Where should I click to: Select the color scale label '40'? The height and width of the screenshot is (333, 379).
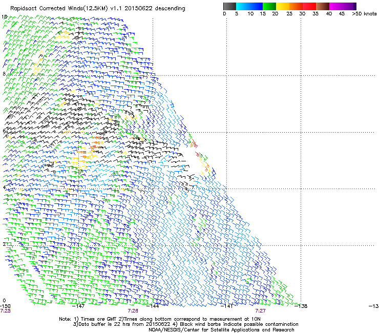[x=329, y=14]
